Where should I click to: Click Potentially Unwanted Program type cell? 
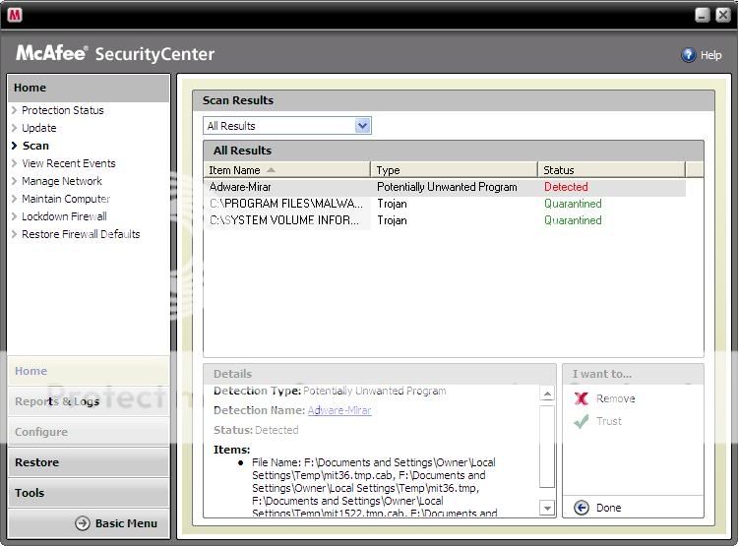(447, 187)
